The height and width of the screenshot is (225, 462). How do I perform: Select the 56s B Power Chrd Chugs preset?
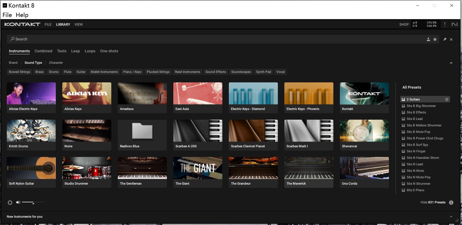[425, 138]
